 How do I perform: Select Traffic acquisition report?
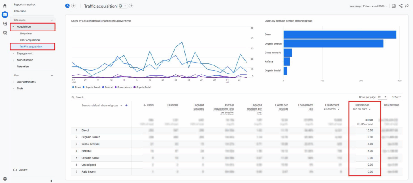point(31,47)
